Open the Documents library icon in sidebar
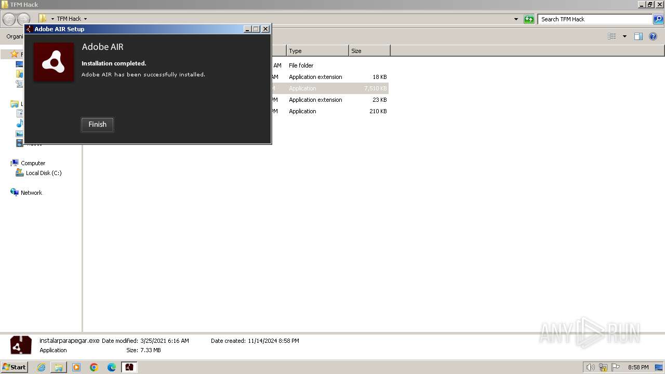The height and width of the screenshot is (374, 665). [20, 113]
